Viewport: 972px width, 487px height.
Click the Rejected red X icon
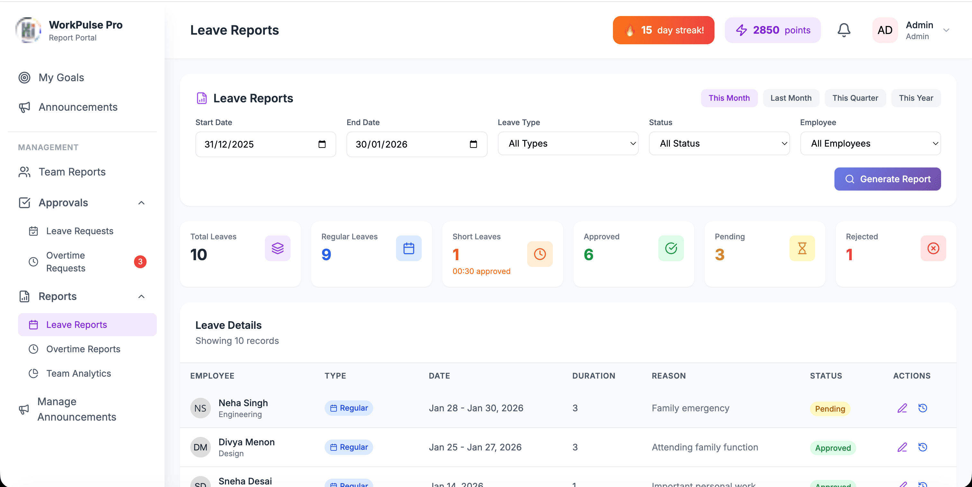tap(933, 248)
